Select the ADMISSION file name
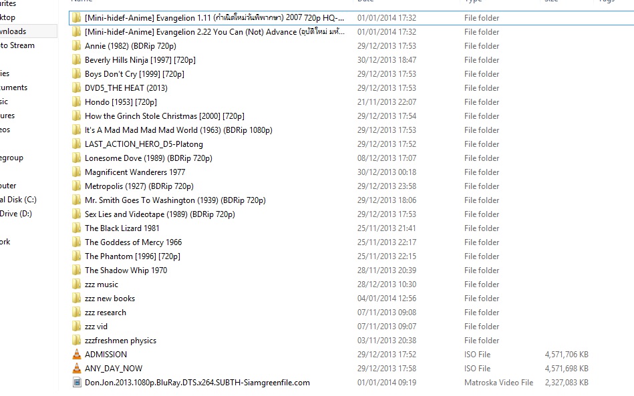The image size is (634, 396). pos(106,355)
